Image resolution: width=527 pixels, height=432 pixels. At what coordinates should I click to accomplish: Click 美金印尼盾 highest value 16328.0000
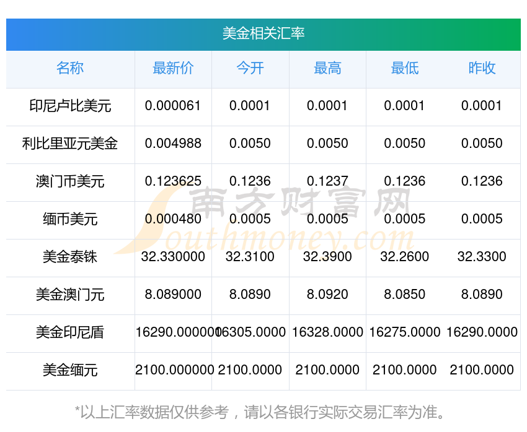[327, 332]
